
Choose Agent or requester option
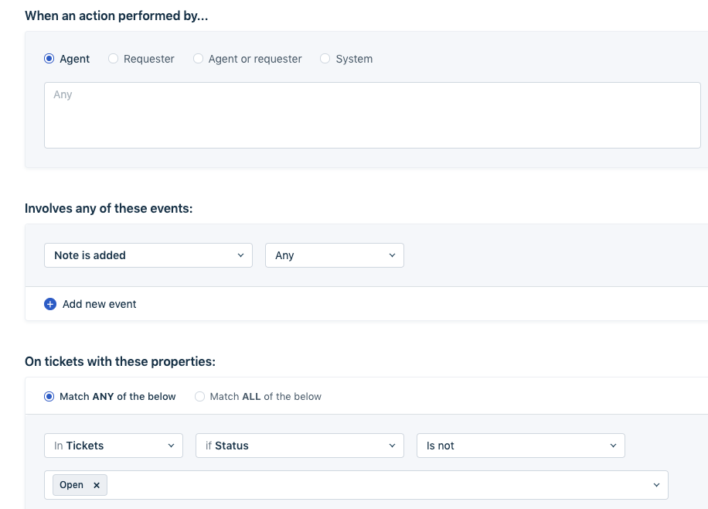coord(199,59)
